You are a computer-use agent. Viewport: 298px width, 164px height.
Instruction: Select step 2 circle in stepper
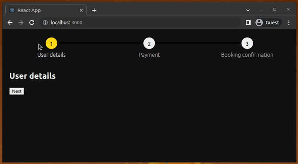coord(149,43)
